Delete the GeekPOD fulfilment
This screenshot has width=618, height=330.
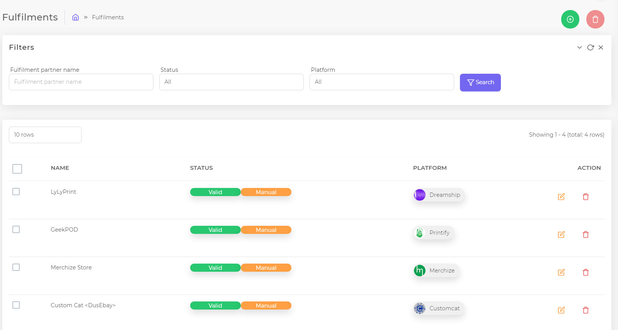click(x=586, y=235)
